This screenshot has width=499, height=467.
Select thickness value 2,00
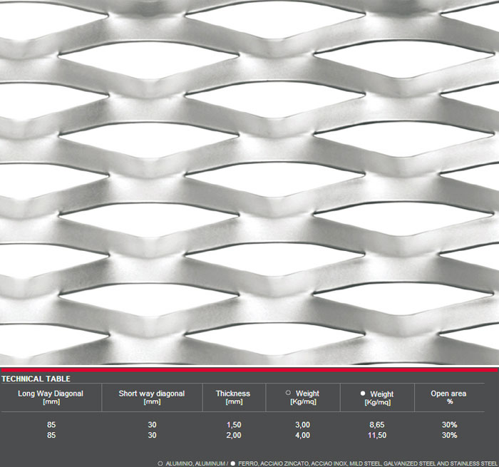coord(234,435)
